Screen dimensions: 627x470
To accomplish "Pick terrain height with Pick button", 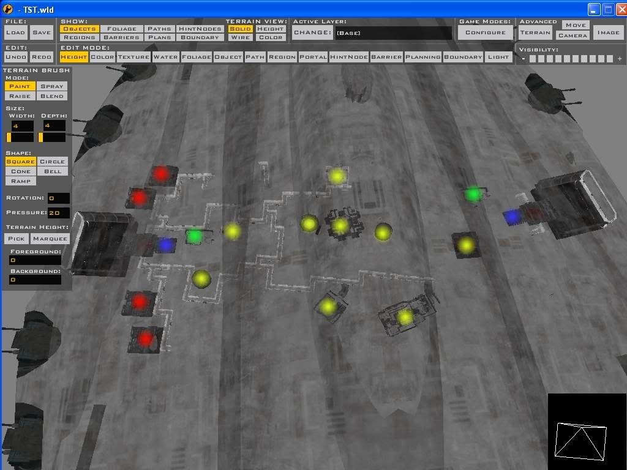I will 16,239.
